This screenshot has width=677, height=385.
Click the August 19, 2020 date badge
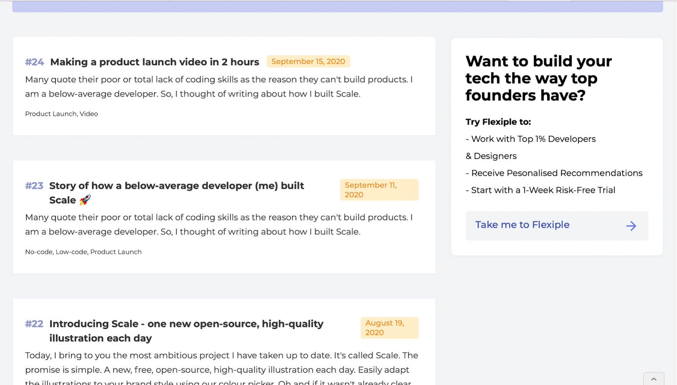tap(389, 328)
